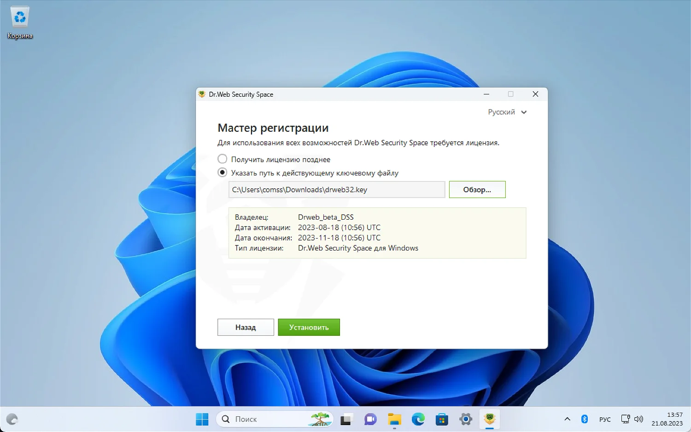Expand hidden tray icons chevron
Image resolution: width=691 pixels, height=432 pixels.
pyautogui.click(x=567, y=419)
